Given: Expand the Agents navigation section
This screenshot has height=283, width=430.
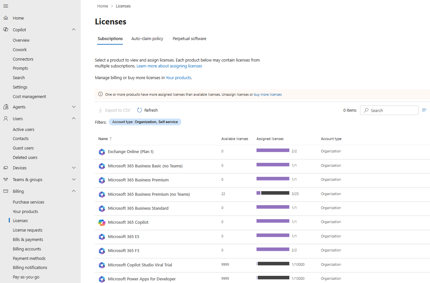Looking at the screenshot, I should 74,107.
